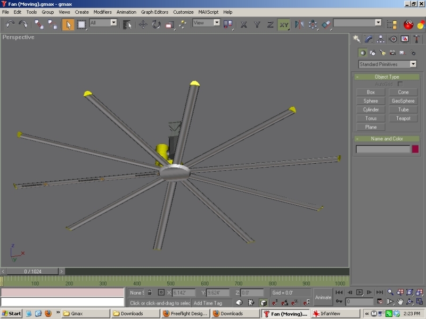The height and width of the screenshot is (319, 426).
Task: Click the Teapot primitive button
Action: tap(403, 118)
